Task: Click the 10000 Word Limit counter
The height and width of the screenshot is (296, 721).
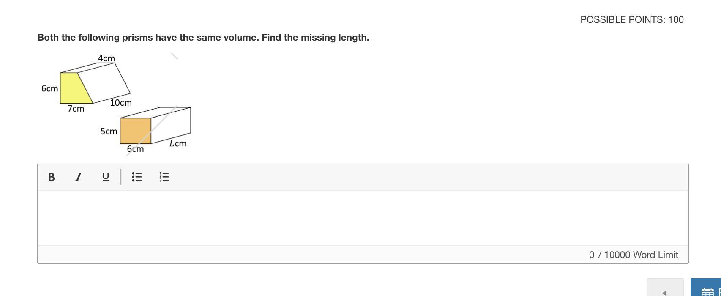Action: click(x=634, y=255)
